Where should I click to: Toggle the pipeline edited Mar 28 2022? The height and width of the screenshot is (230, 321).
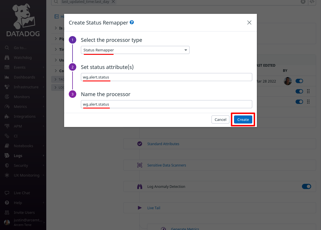(299, 81)
